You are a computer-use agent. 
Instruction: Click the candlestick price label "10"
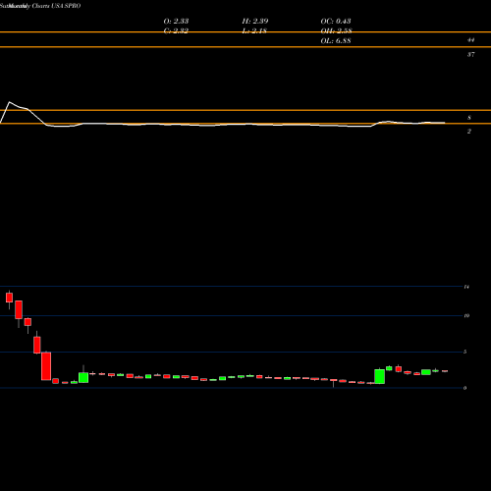(466, 315)
